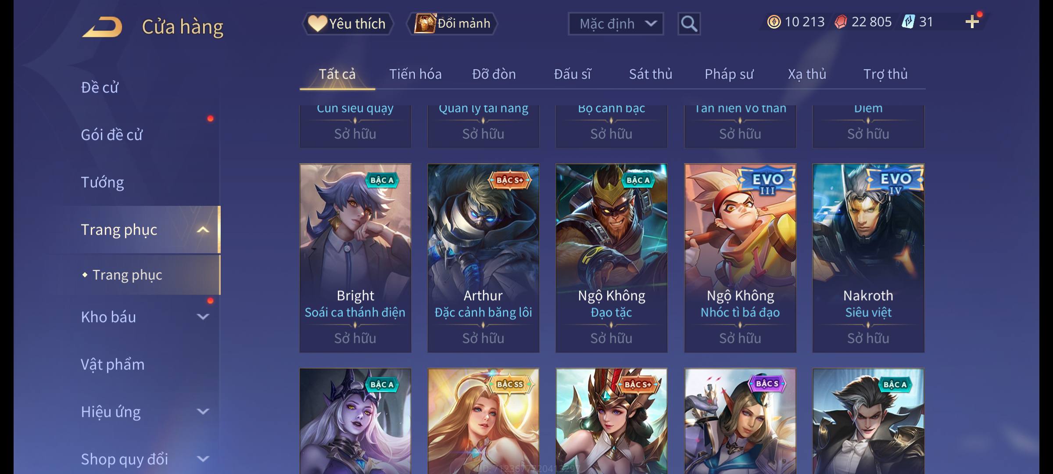Open Đổi mảnh fragment exchange
The width and height of the screenshot is (1053, 474).
point(452,24)
